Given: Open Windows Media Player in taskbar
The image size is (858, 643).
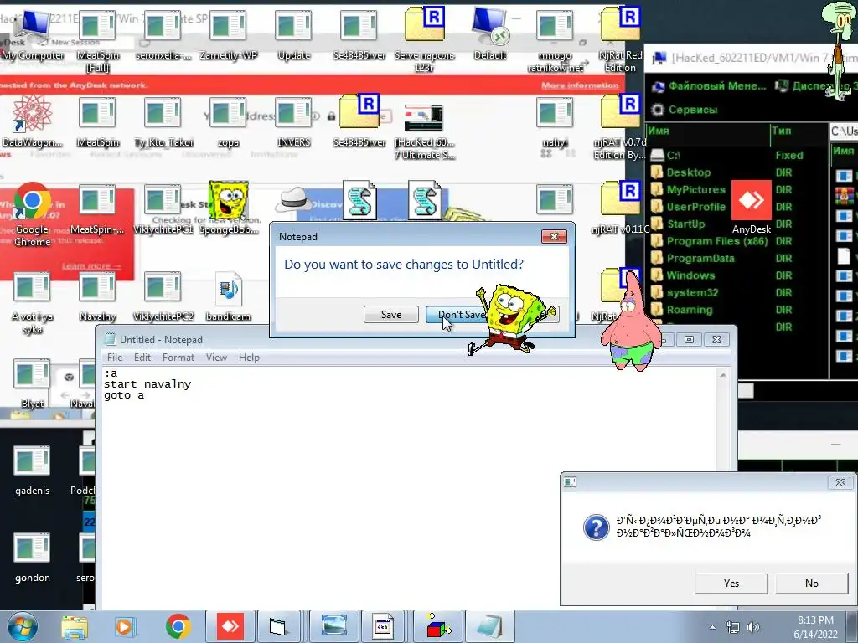Looking at the screenshot, I should (126, 626).
